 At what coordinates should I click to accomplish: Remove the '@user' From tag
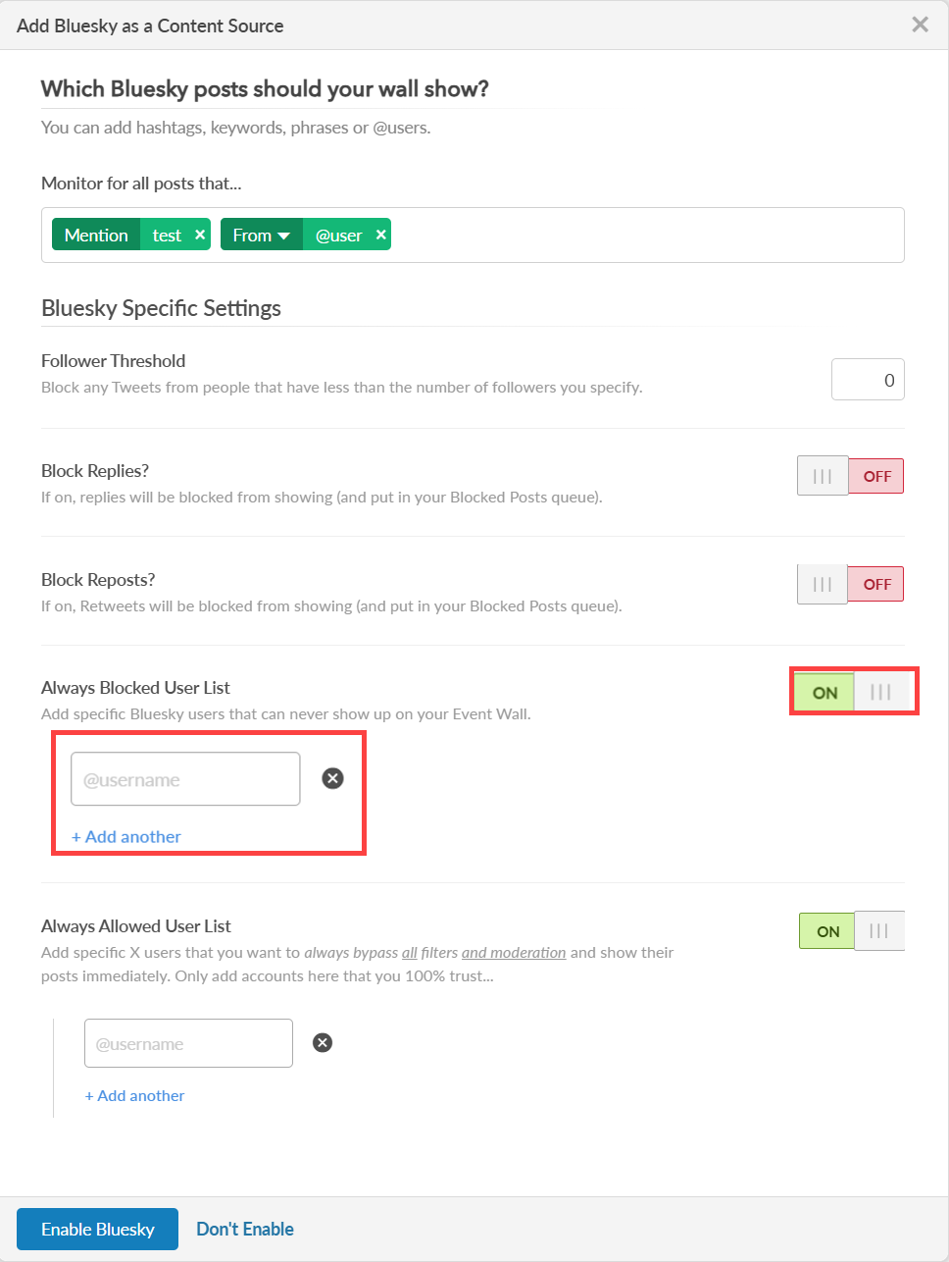(x=381, y=235)
